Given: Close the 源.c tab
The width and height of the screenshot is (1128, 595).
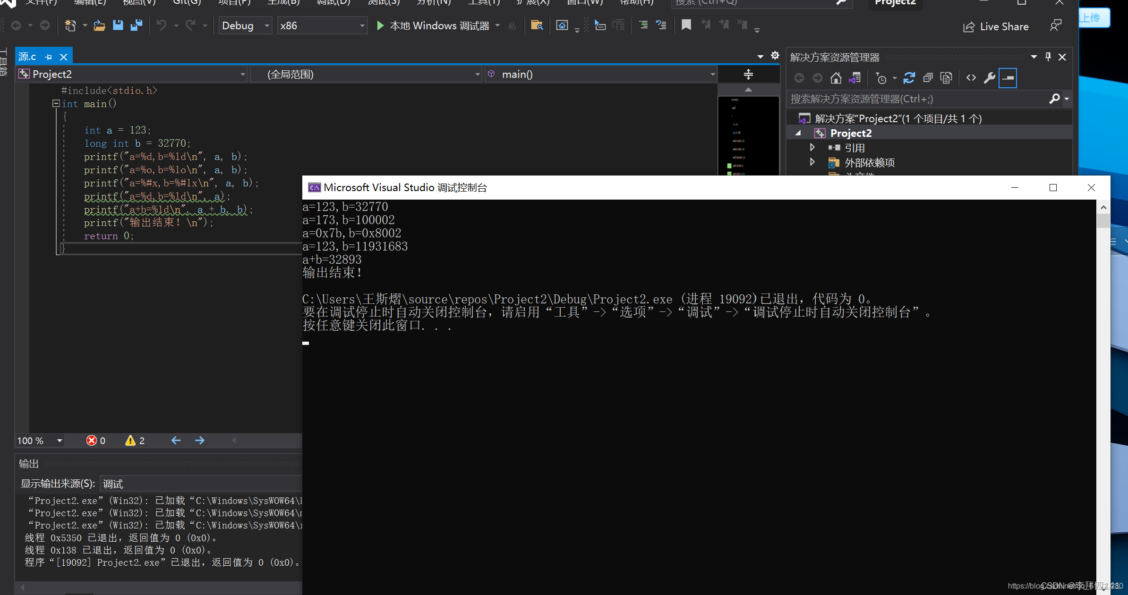Looking at the screenshot, I should [64, 57].
